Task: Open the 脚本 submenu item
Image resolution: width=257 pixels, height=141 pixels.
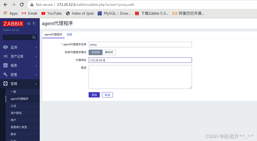Action: (x=23, y=134)
